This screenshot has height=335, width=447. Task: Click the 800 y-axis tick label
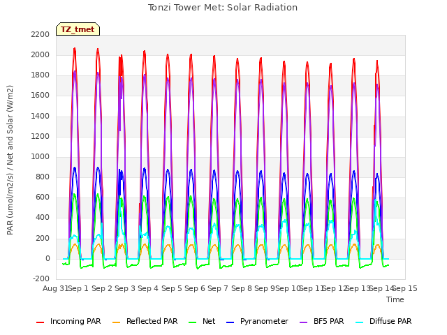(43, 177)
